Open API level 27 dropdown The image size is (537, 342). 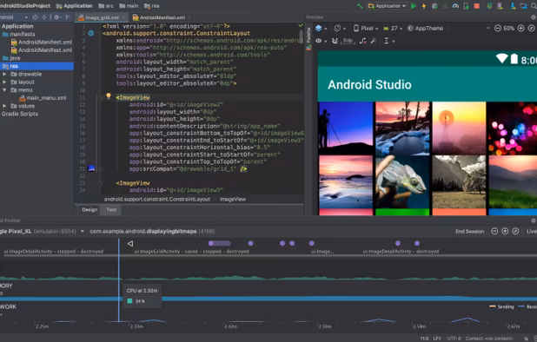(x=393, y=29)
